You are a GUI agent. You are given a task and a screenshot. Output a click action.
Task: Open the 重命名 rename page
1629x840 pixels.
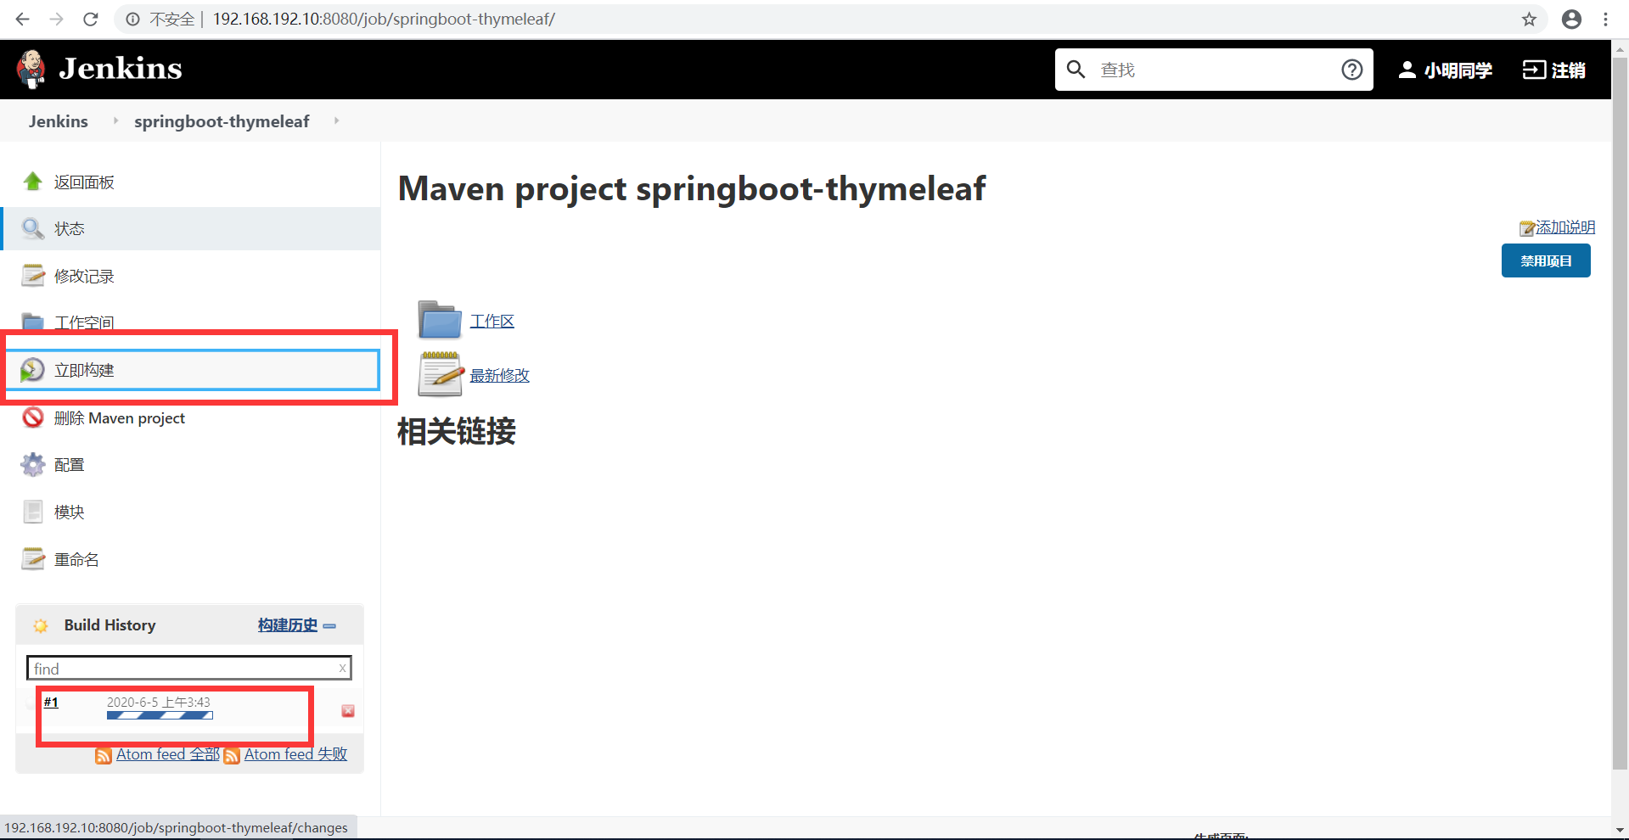(76, 560)
